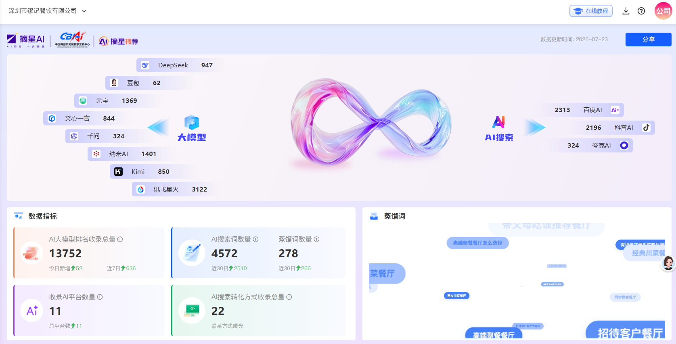Select the 文心一言 844 entry

pos(83,118)
